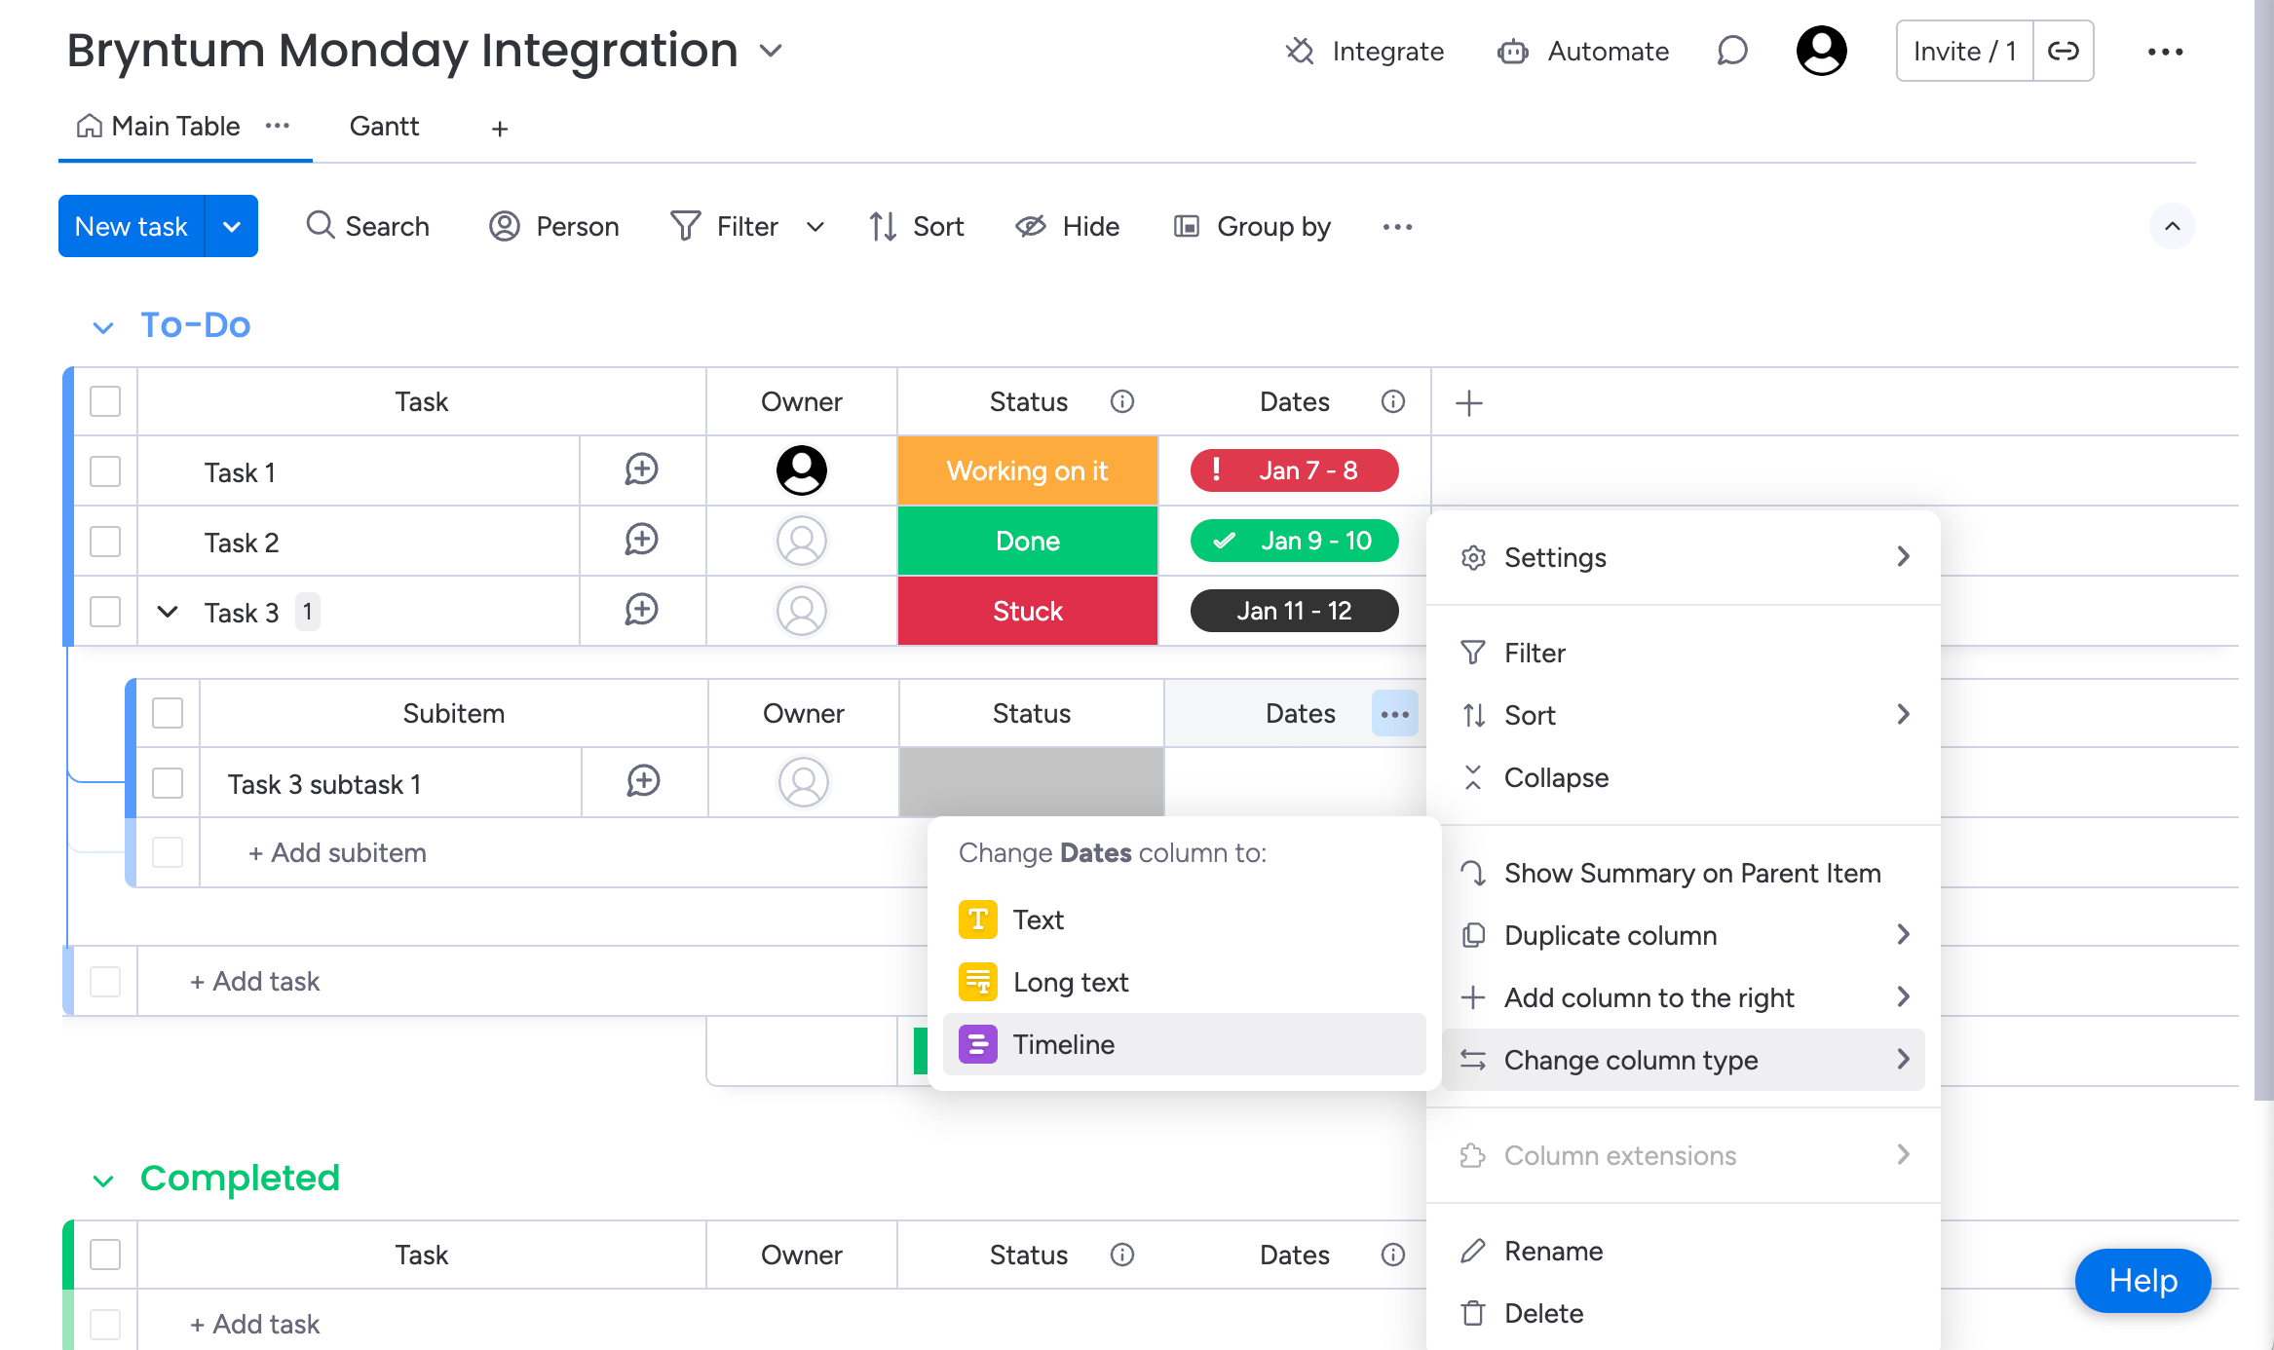The height and width of the screenshot is (1350, 2274).
Task: Assign owner to Task 2
Action: (802, 541)
